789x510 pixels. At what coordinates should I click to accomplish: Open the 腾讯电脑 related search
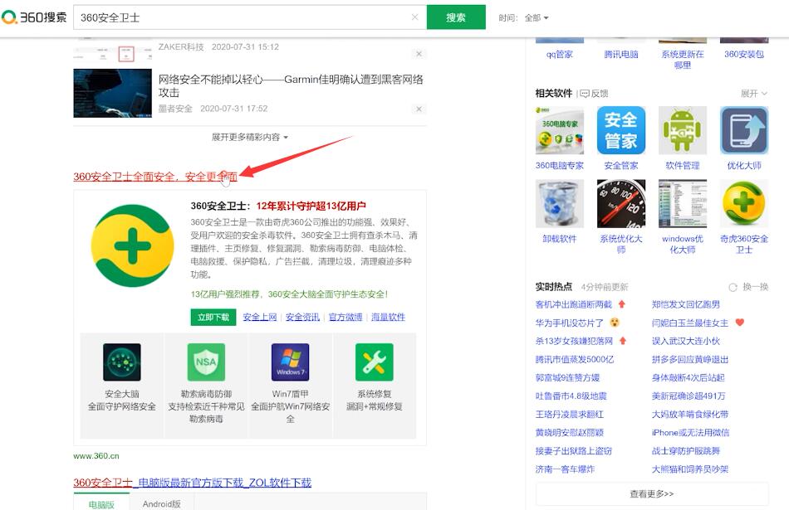coord(621,54)
